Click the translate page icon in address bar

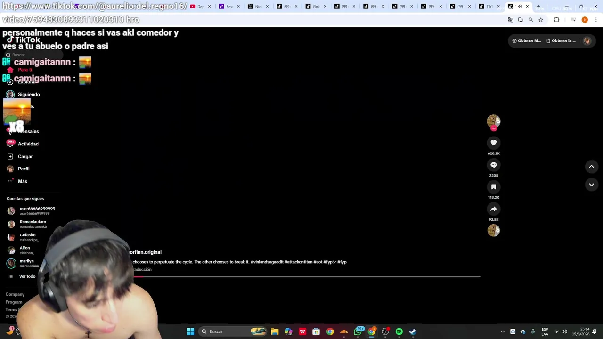[510, 20]
